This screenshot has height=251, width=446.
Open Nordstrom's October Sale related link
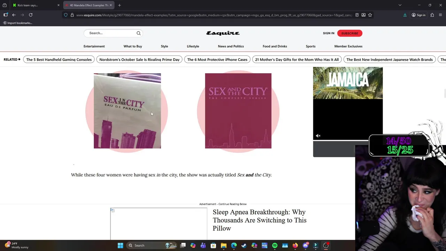pyautogui.click(x=139, y=60)
